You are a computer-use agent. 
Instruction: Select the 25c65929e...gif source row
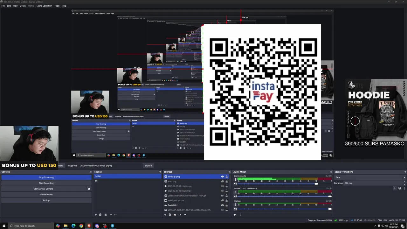click(x=197, y=196)
